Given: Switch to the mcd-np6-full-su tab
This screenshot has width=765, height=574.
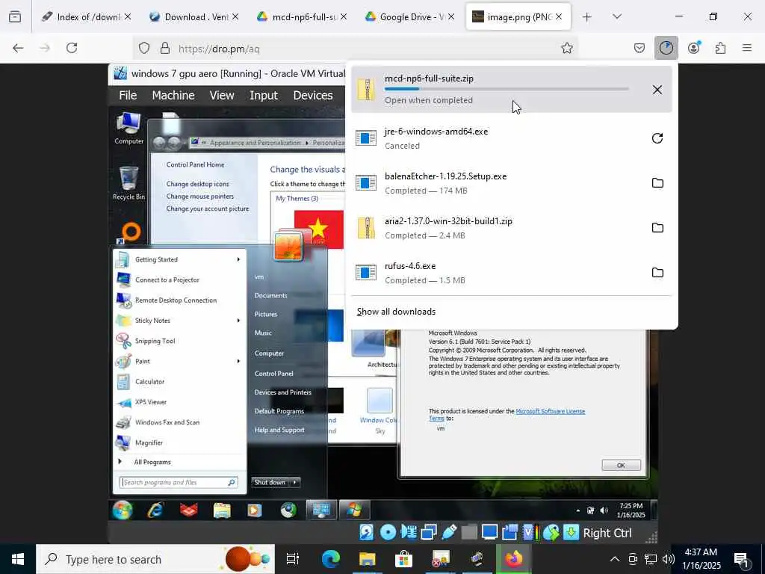Looking at the screenshot, I should coord(302,17).
